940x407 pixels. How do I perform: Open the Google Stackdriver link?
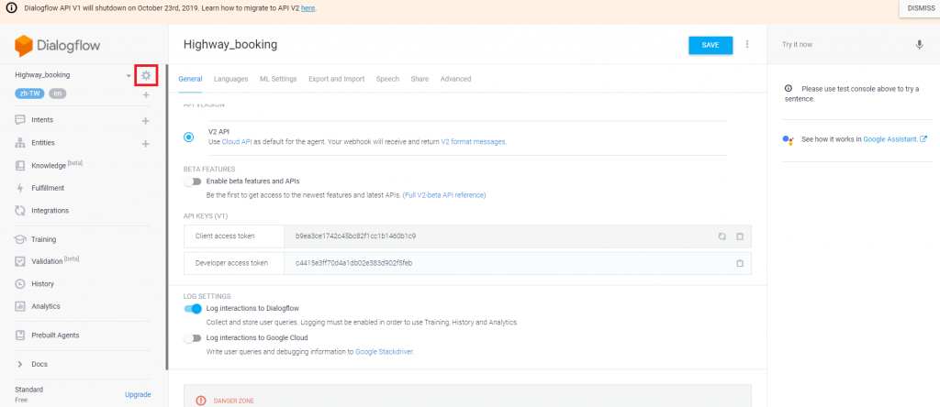pyautogui.click(x=384, y=352)
